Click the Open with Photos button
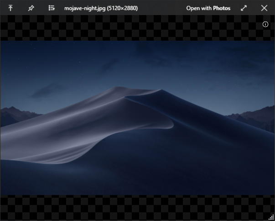The image size is (275, 221). pyautogui.click(x=208, y=8)
